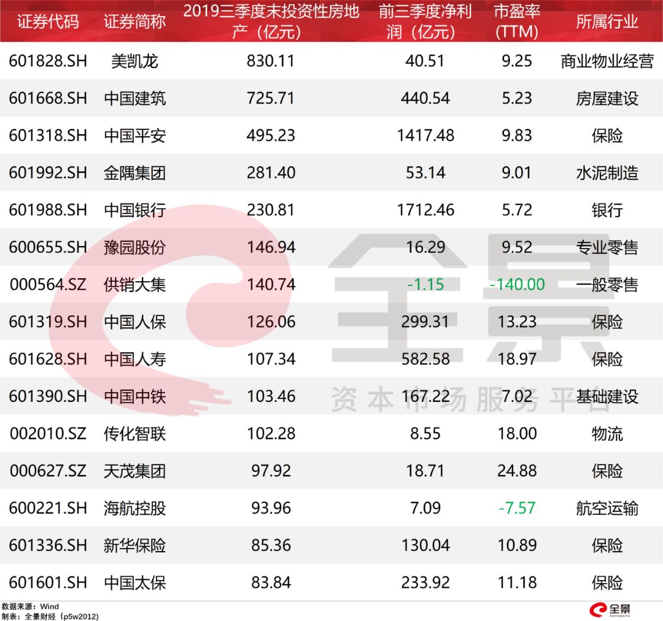Select the name 中国中铁
This screenshot has width=663, height=621.
(134, 396)
